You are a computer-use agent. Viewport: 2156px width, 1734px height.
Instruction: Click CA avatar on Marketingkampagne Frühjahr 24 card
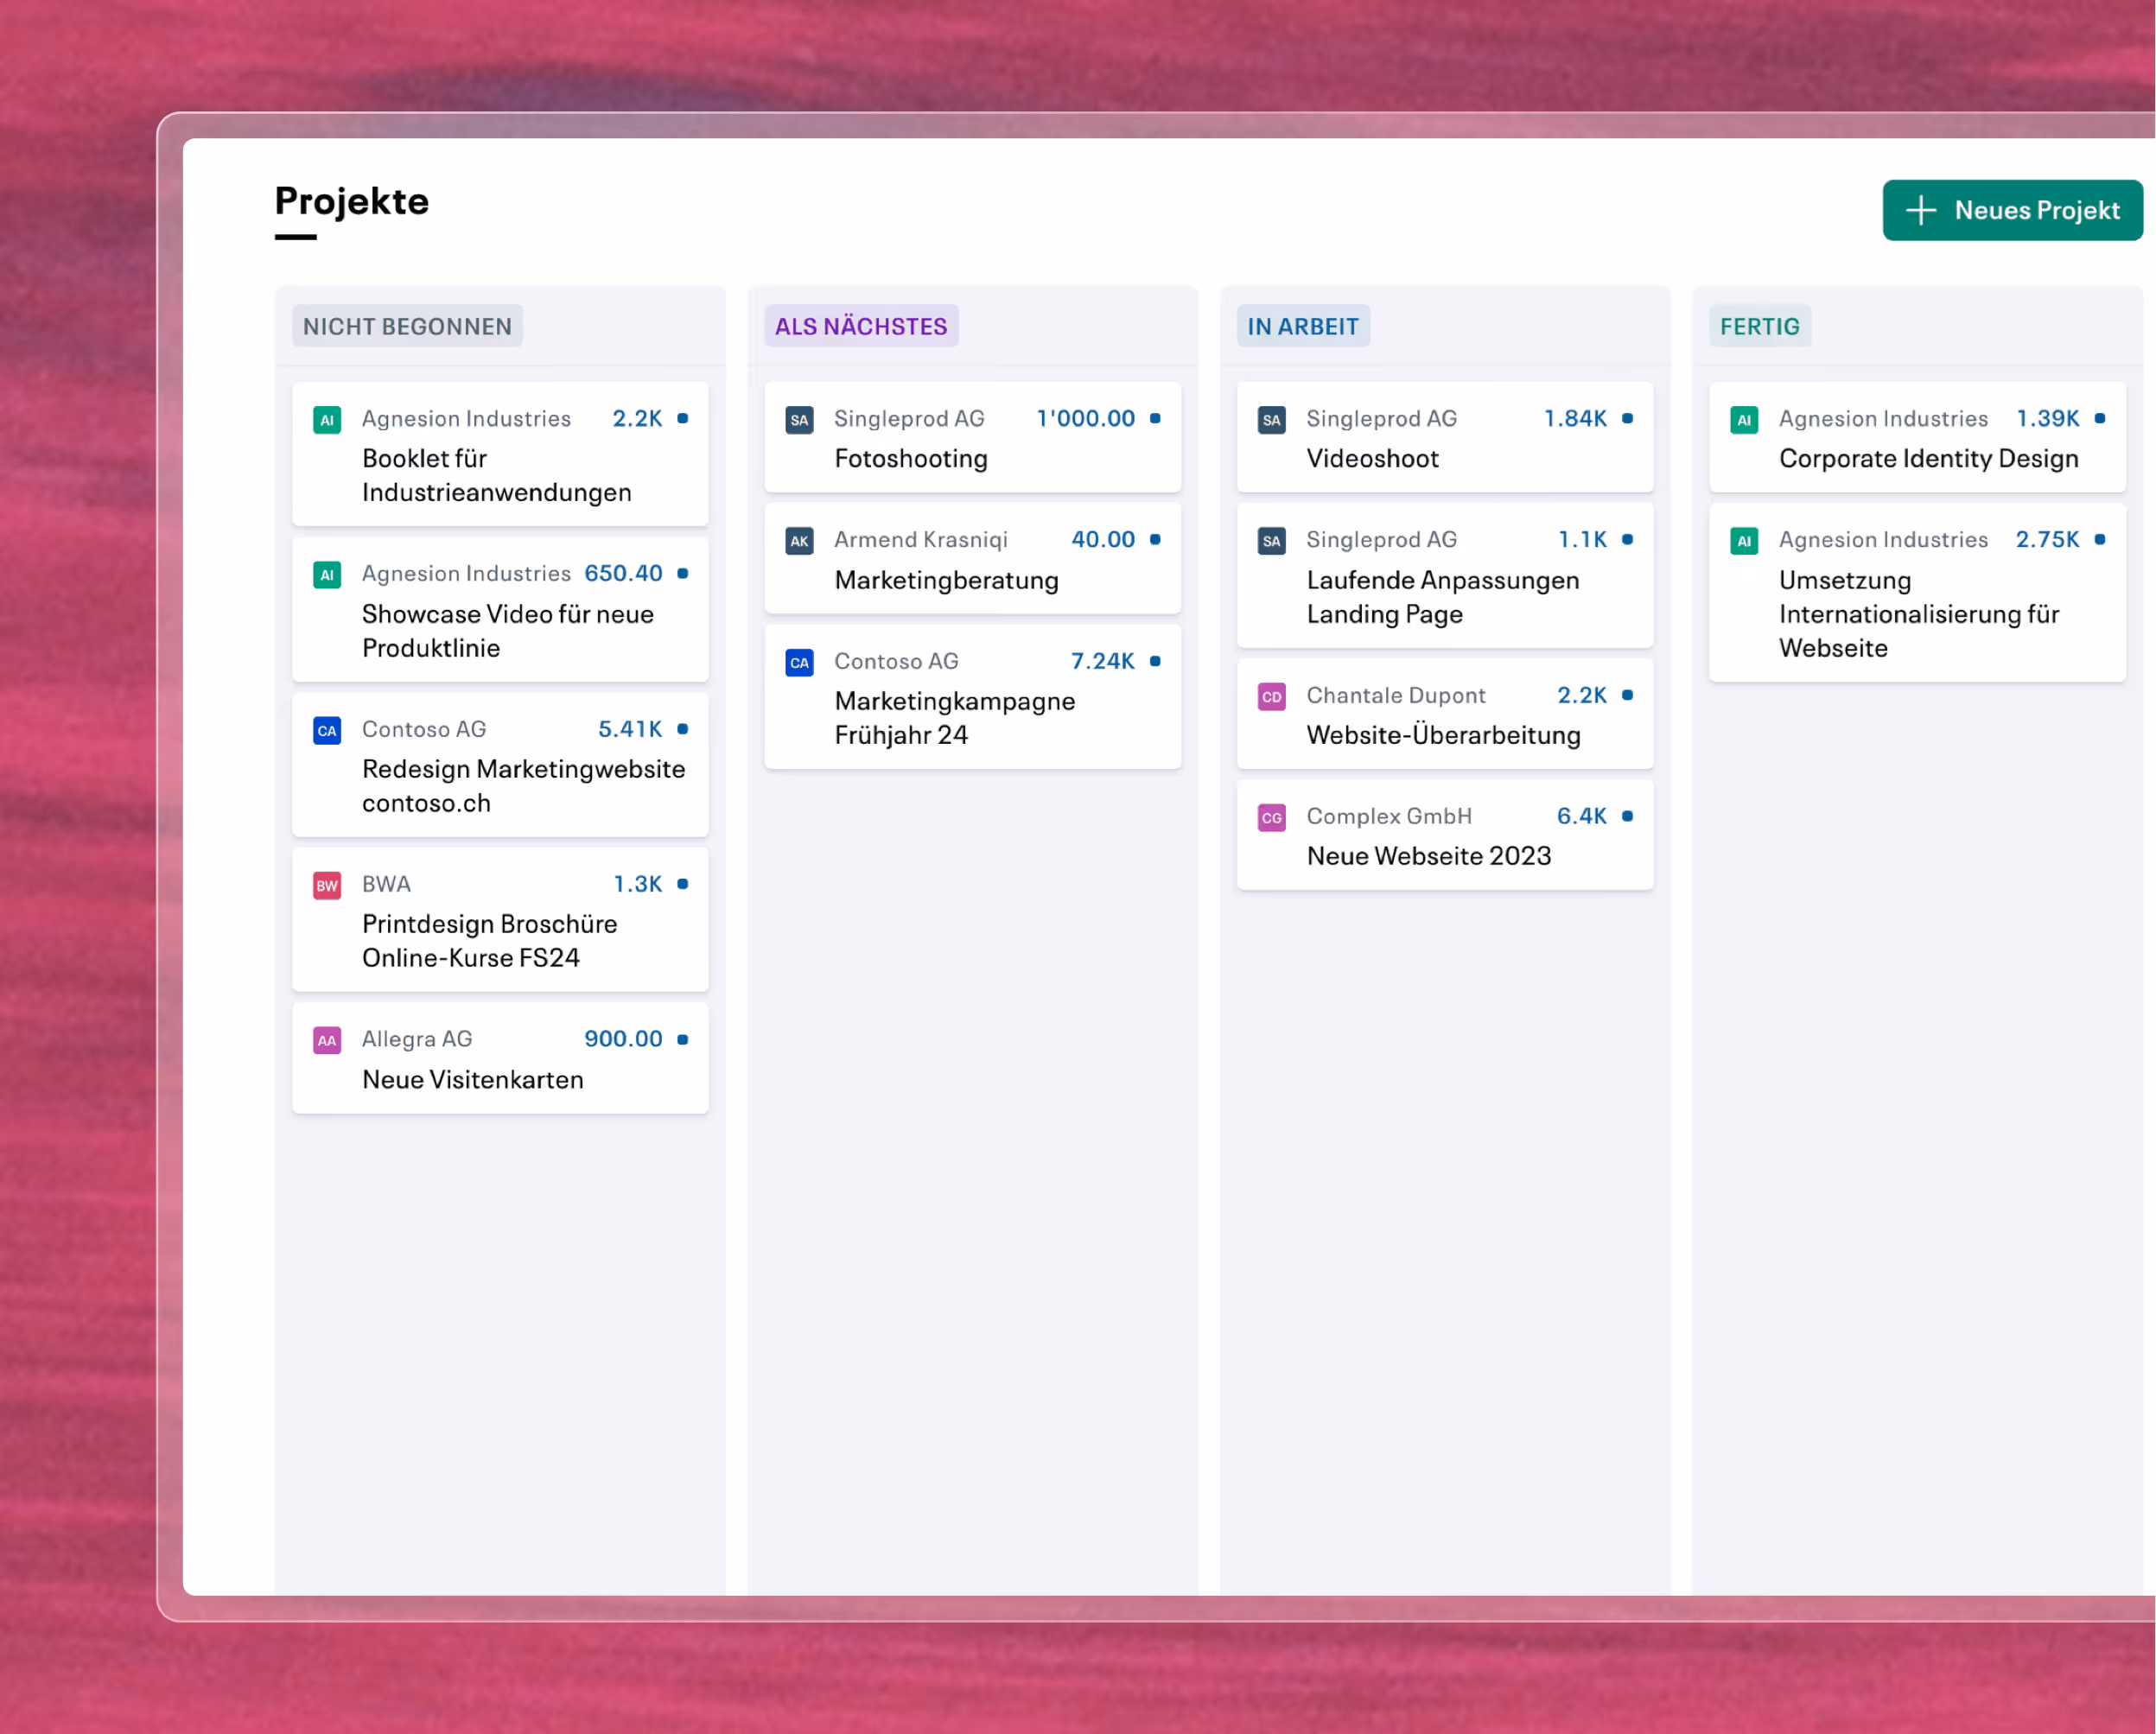click(799, 663)
